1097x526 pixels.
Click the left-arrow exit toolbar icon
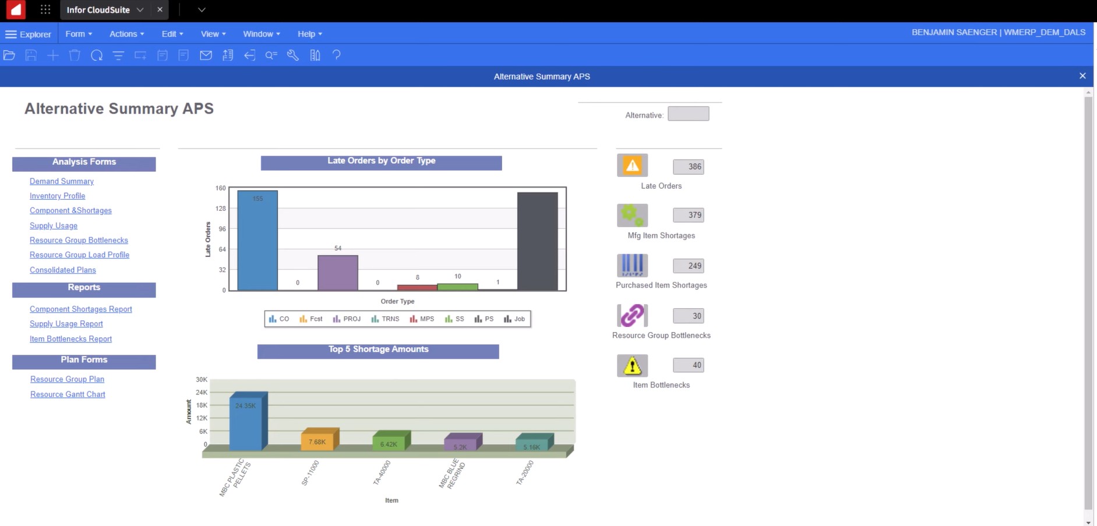pos(249,55)
